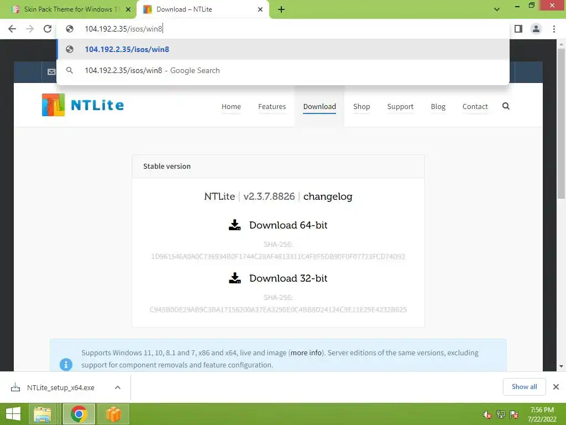Open Chrome's three-dot menu
This screenshot has height=425, width=566.
coord(554,29)
